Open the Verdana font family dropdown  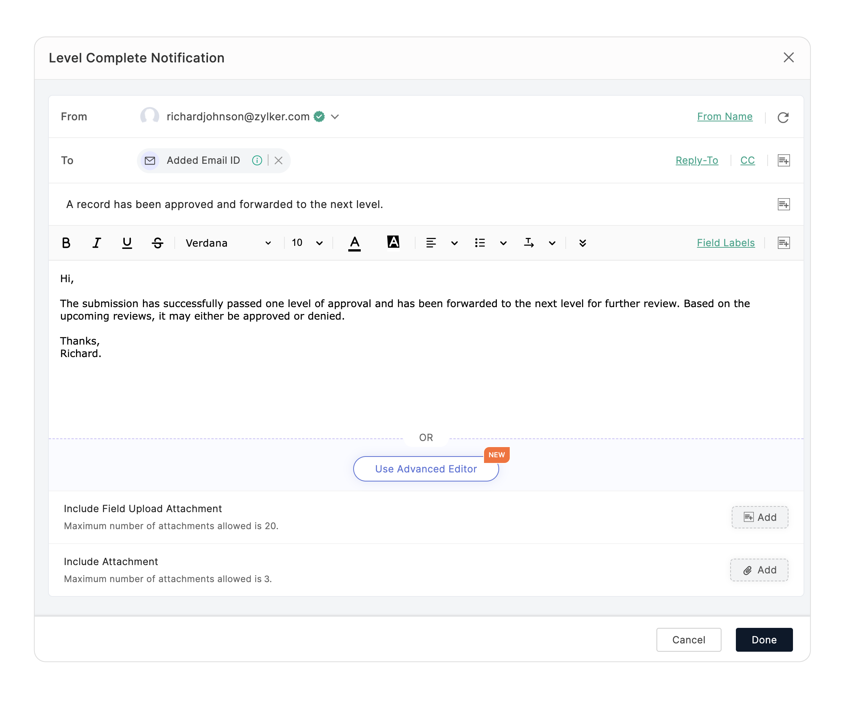point(228,243)
